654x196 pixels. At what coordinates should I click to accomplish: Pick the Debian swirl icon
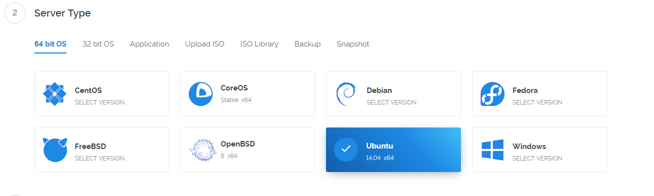346,94
